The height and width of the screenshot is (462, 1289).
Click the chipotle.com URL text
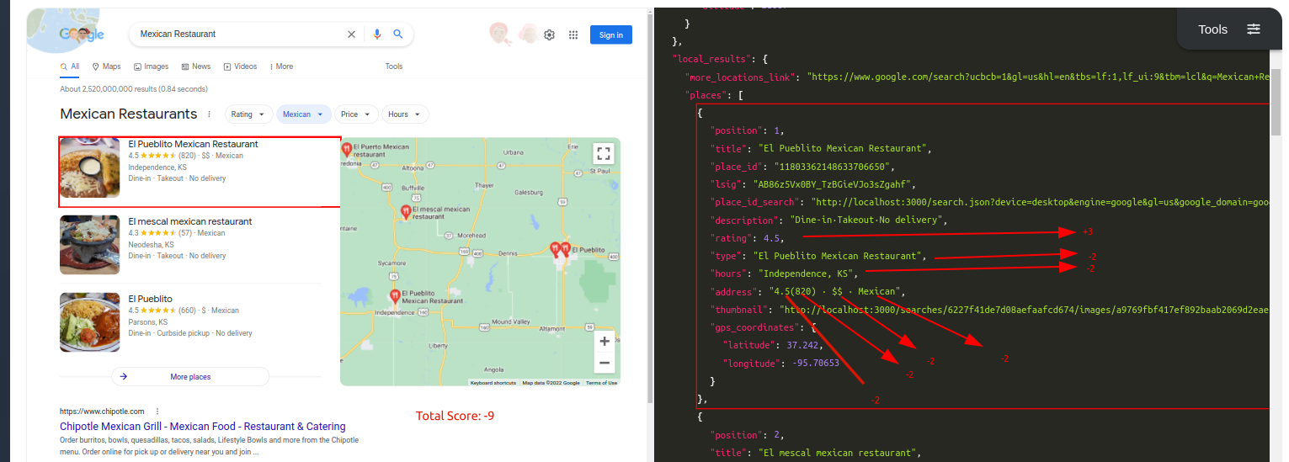(x=102, y=412)
